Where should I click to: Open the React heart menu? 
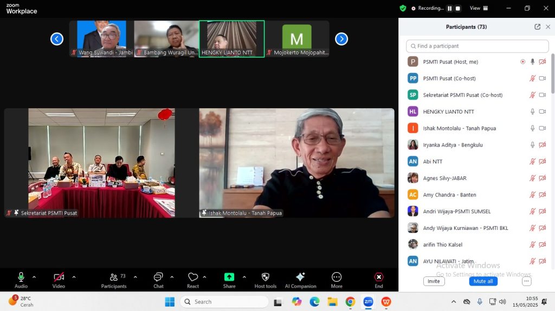pyautogui.click(x=193, y=280)
